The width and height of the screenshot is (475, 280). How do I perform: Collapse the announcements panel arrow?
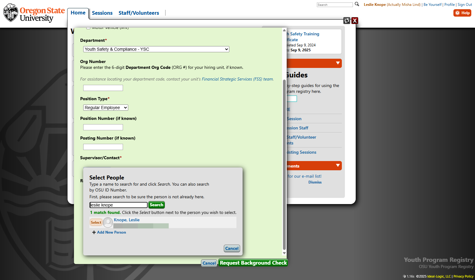[x=338, y=166]
